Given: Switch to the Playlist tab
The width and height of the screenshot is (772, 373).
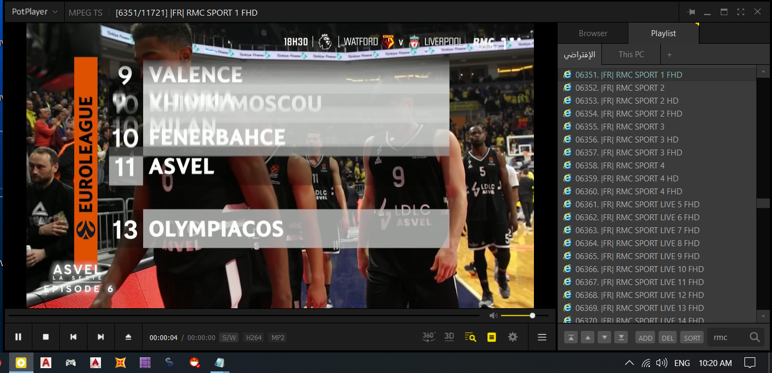Looking at the screenshot, I should [663, 33].
